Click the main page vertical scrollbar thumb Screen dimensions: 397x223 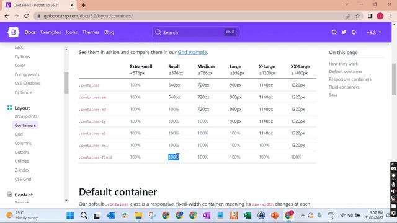(x=395, y=79)
